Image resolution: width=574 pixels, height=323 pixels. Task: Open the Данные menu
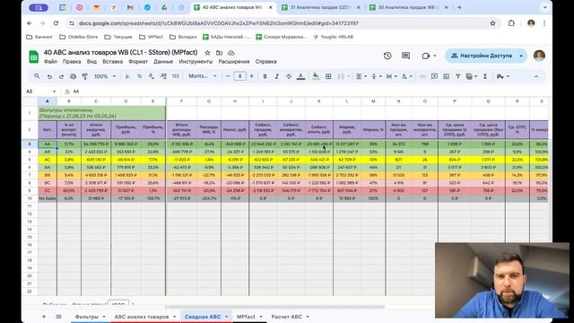tap(163, 62)
